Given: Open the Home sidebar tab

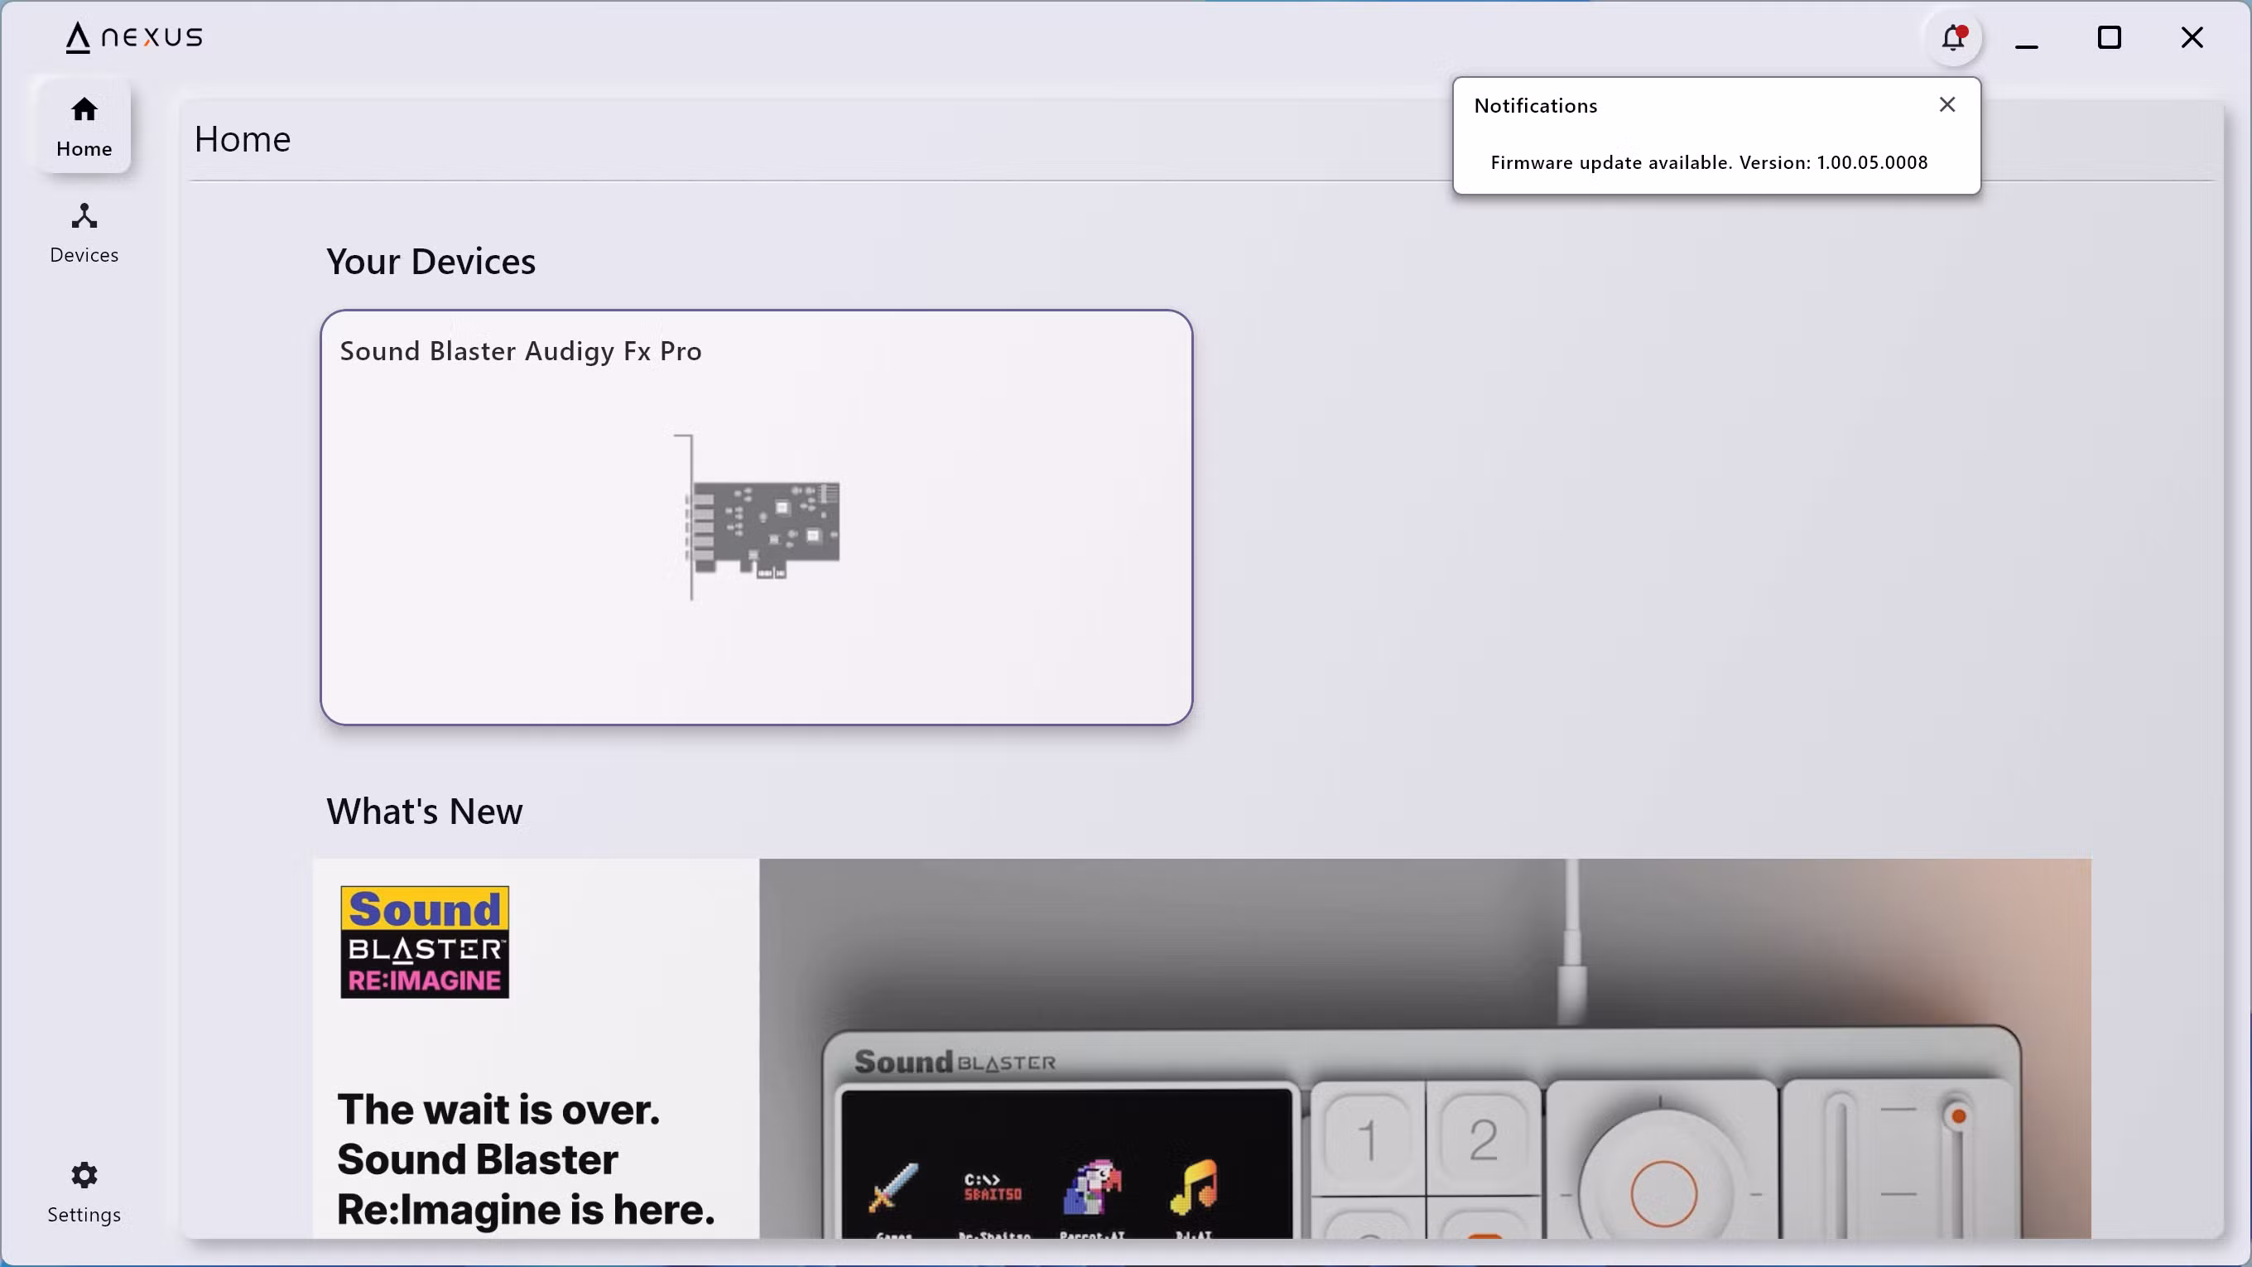Looking at the screenshot, I should click(x=84, y=128).
